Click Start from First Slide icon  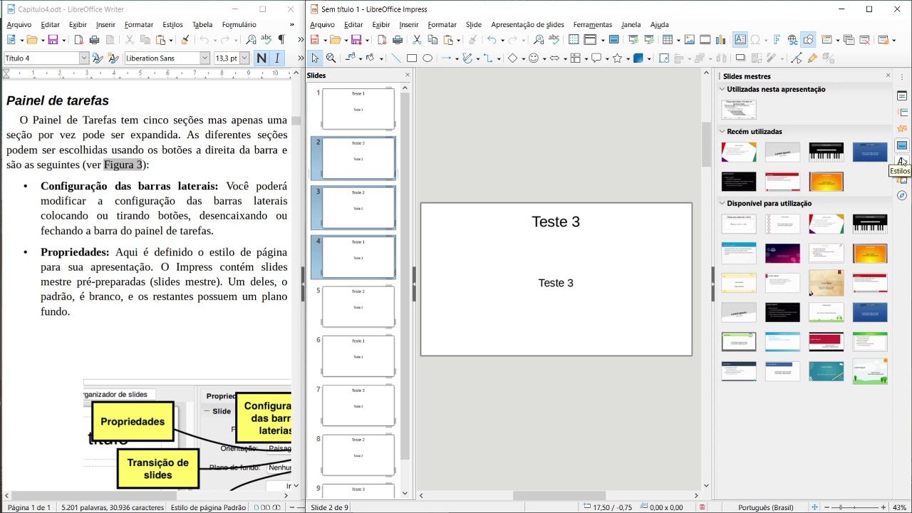633,40
